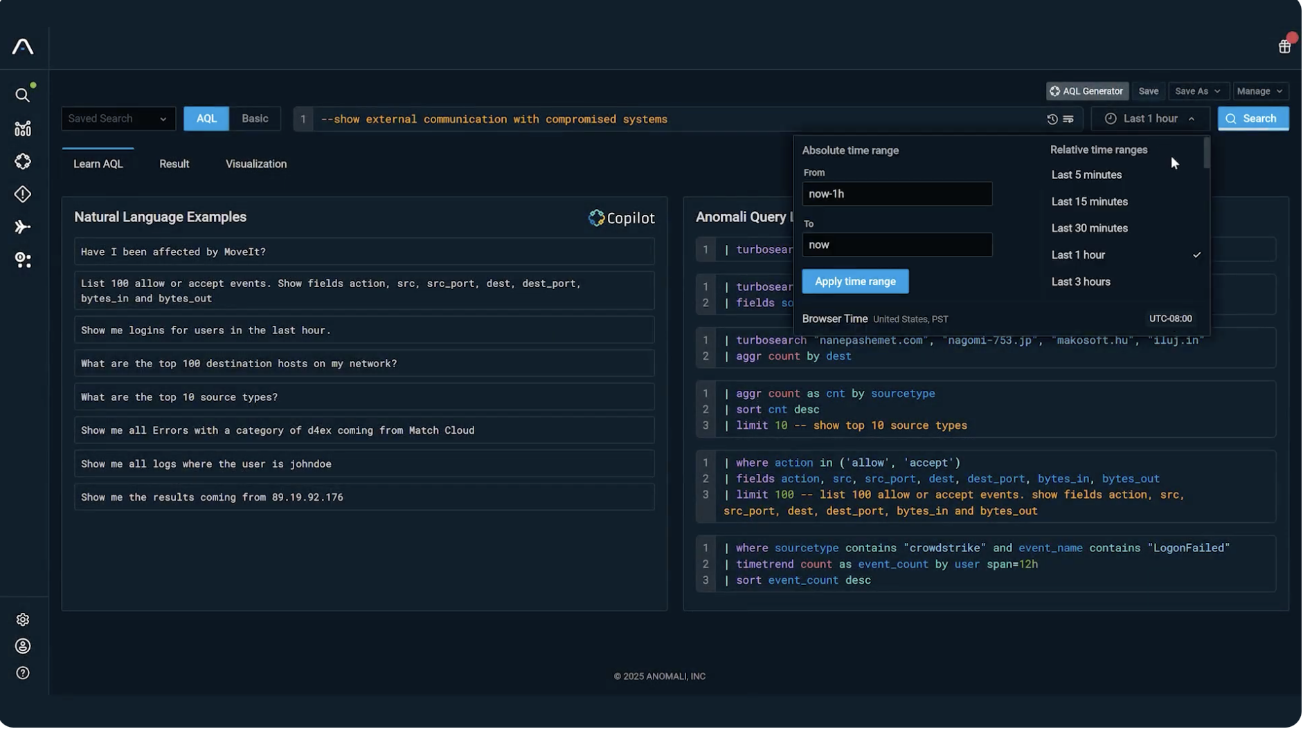Toggle word wrap icon in query bar
1303x729 pixels.
coord(1069,119)
